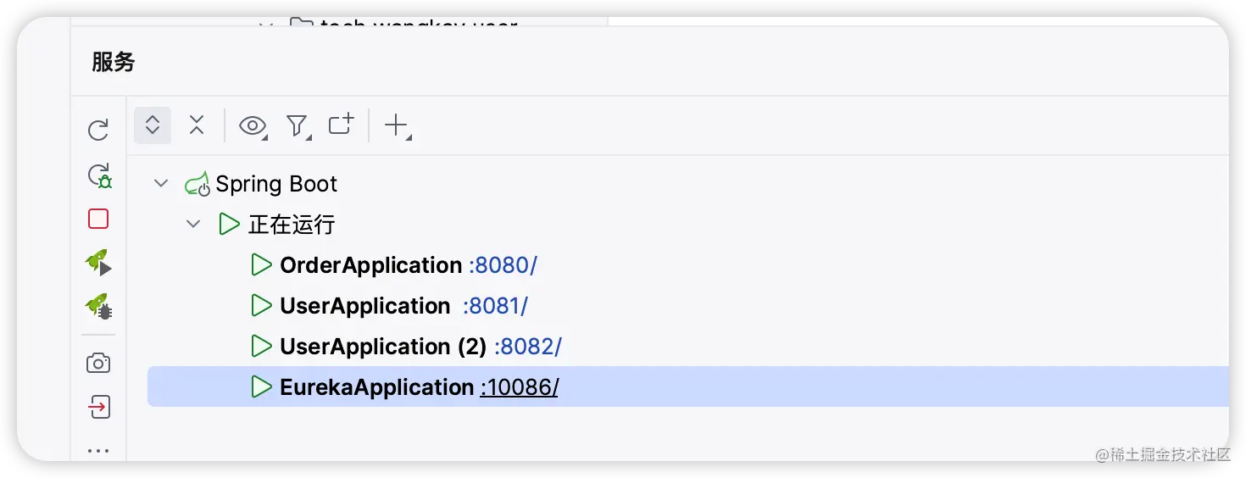This screenshot has width=1246, height=478.
Task: Click the Open in New Tab icon
Action: coord(342,125)
